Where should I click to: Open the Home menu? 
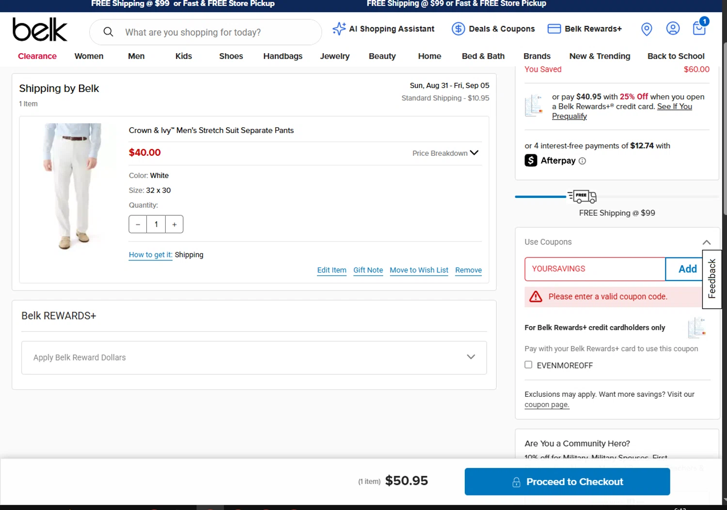[430, 56]
